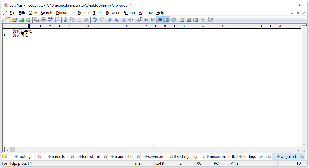Screen dimensions: 309x168
Task: Switch to the index.html tab
Action: [91, 156]
